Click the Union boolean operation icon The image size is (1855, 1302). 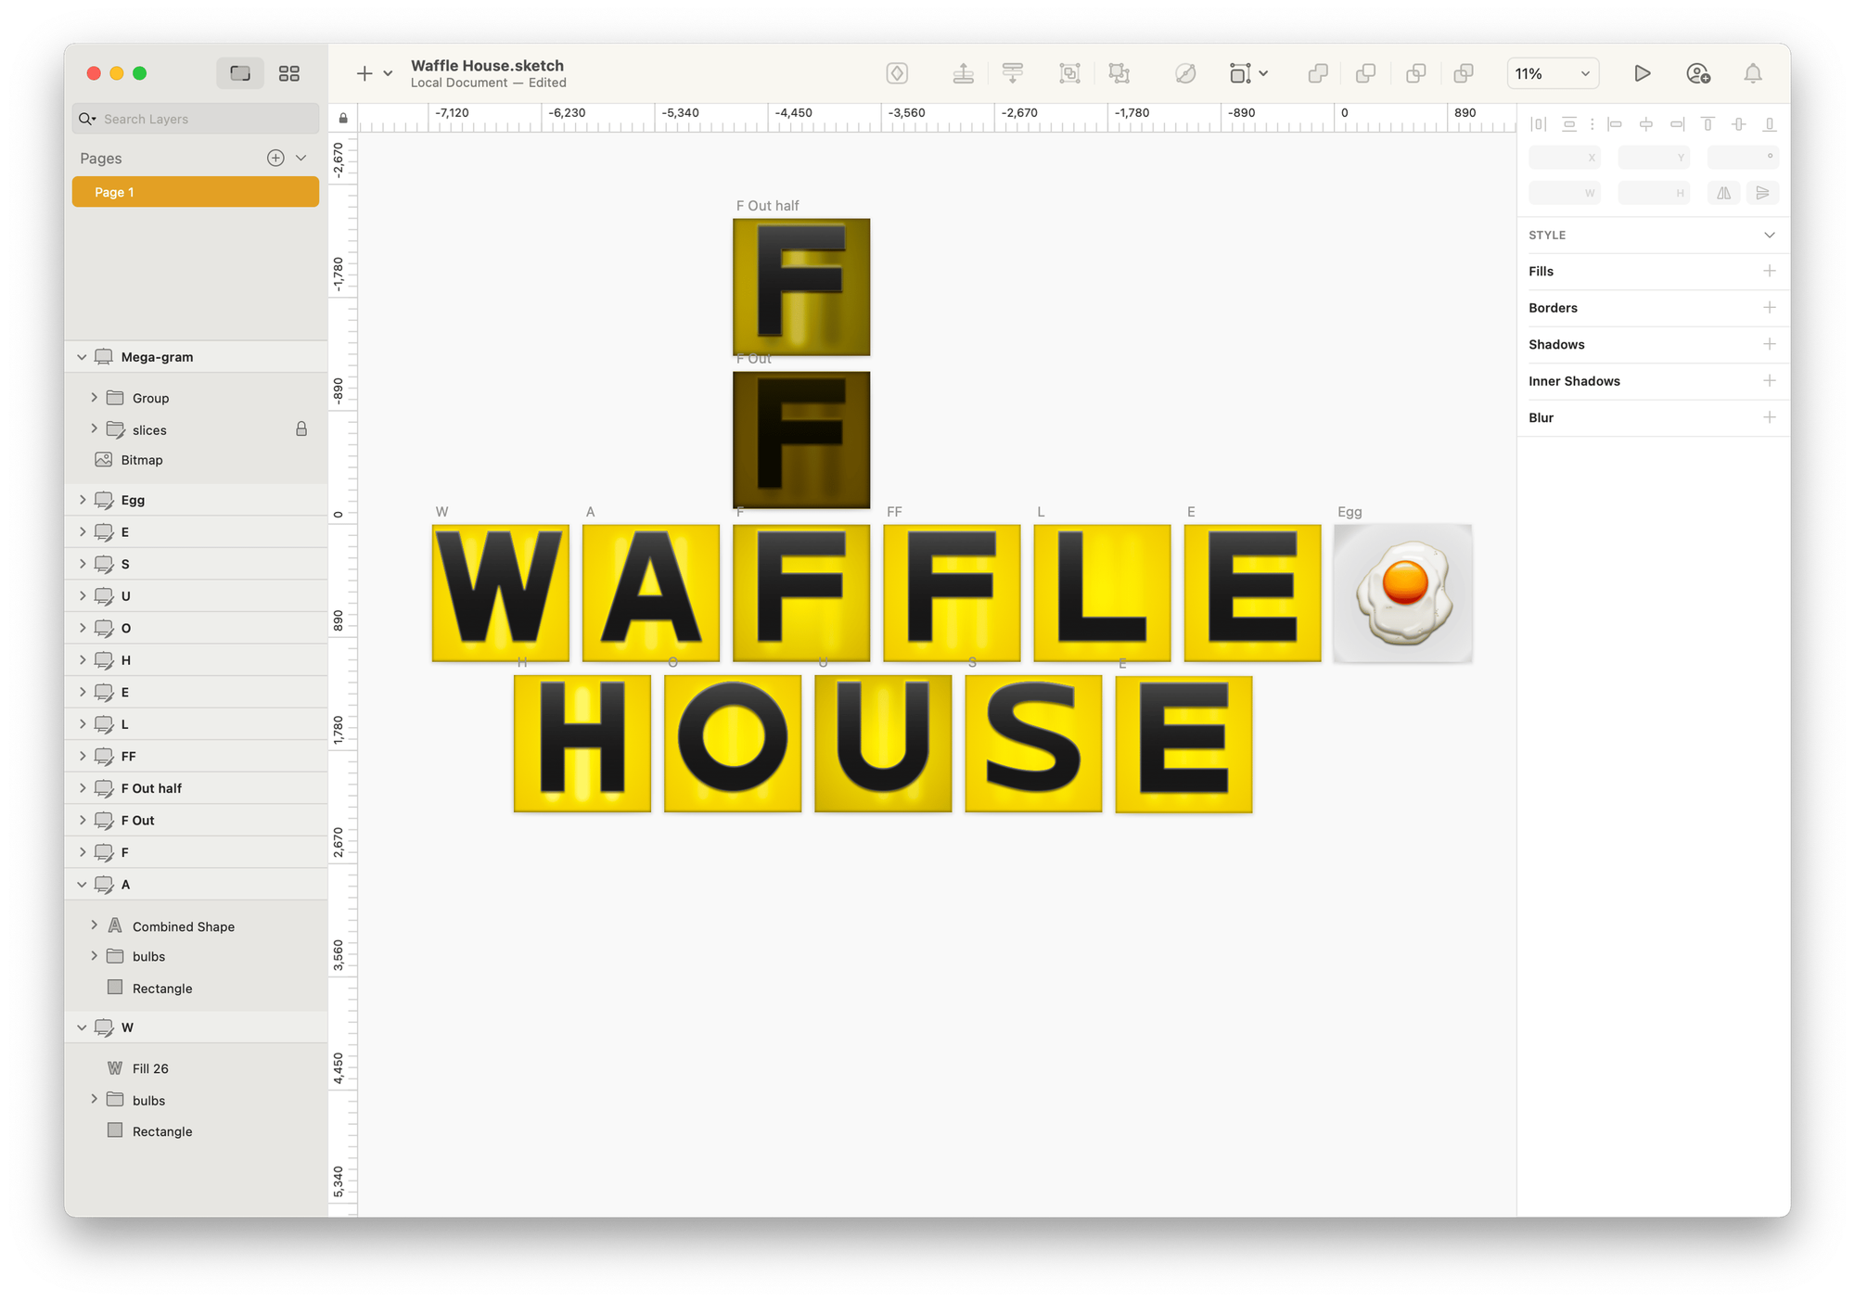click(x=1318, y=73)
